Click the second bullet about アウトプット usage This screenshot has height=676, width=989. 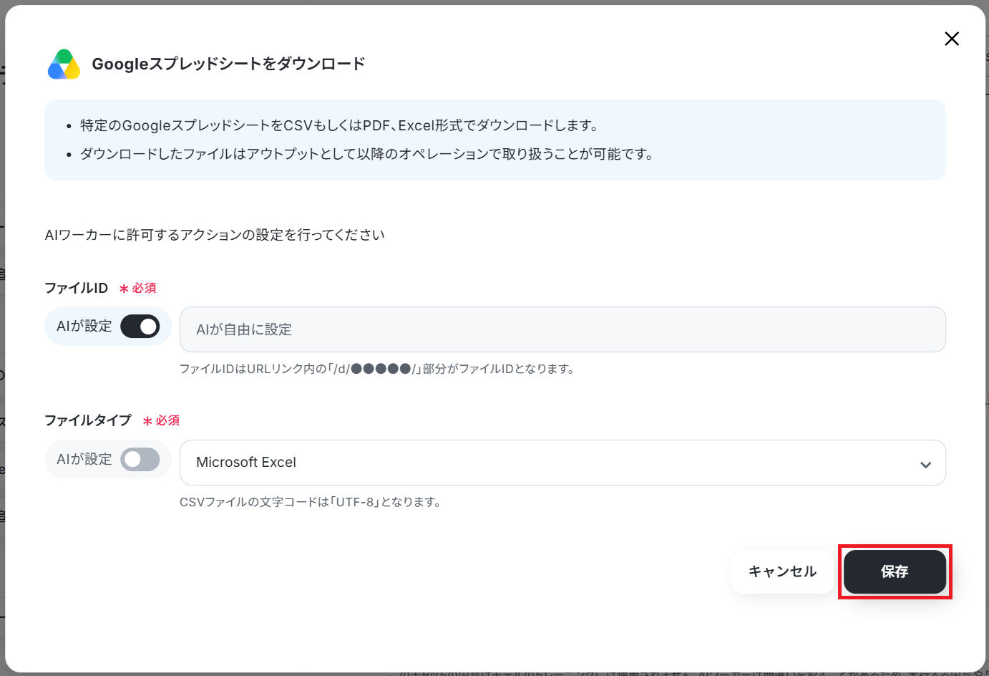(x=366, y=154)
